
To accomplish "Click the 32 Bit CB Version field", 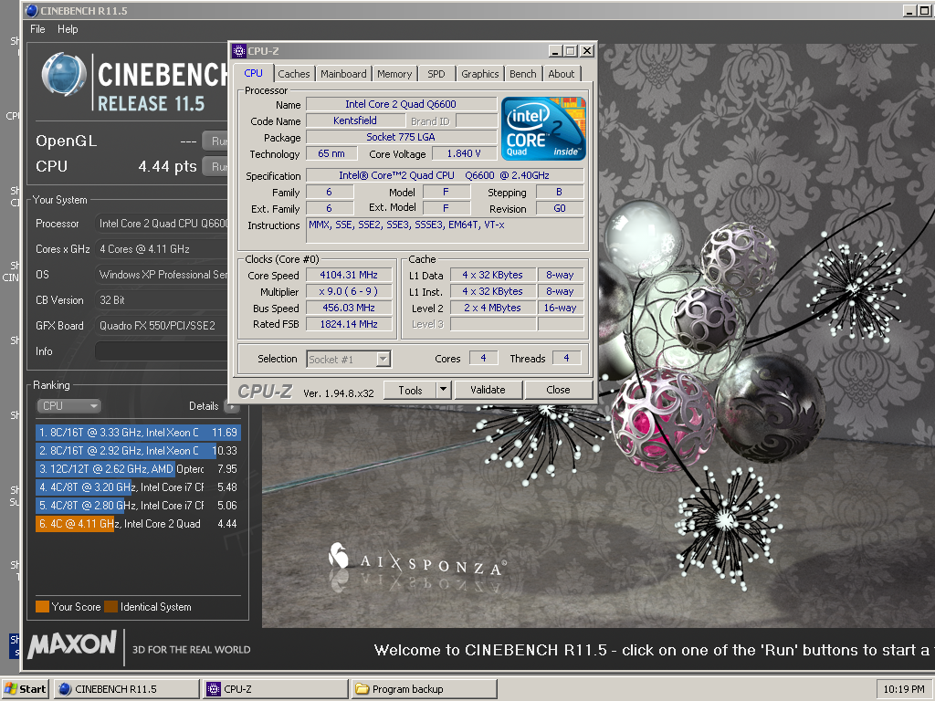I will tap(162, 299).
